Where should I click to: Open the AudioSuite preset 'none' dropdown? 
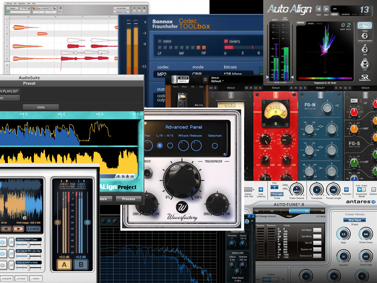[x=40, y=107]
